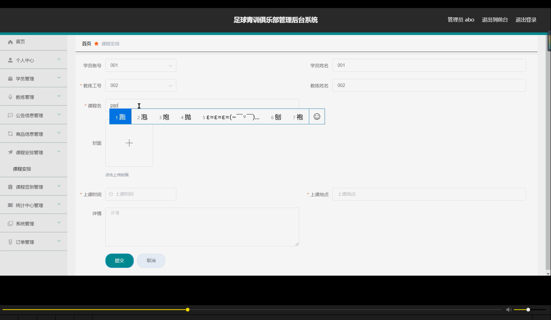Screen dimensions: 551x320
Task: Mute the video using the speaker icon
Action: tap(508, 309)
